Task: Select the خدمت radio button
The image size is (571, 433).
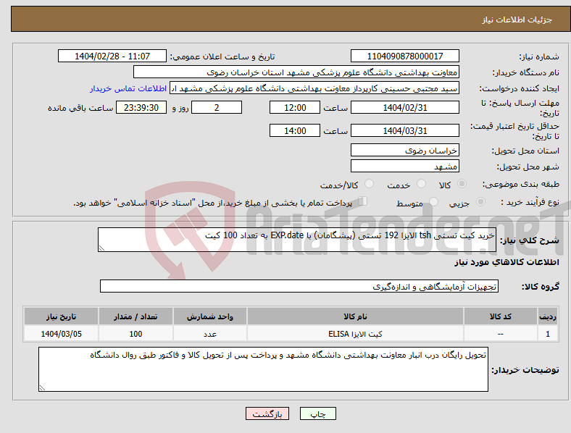Action: (x=421, y=184)
